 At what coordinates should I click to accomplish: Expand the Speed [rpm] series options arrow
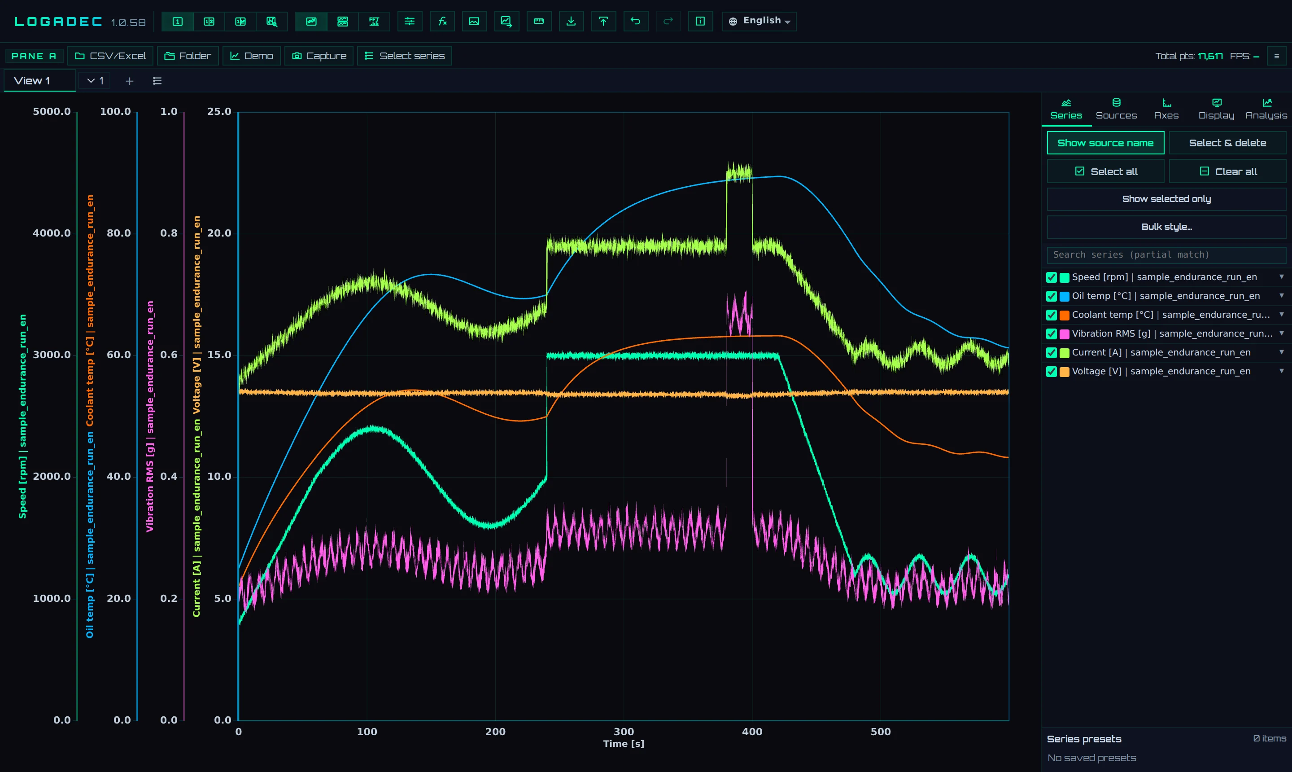point(1282,277)
